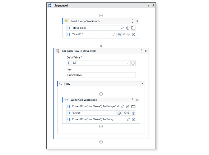209x155 pixels.
Task: Expand editor for the cell value field
Action: pos(128,119)
